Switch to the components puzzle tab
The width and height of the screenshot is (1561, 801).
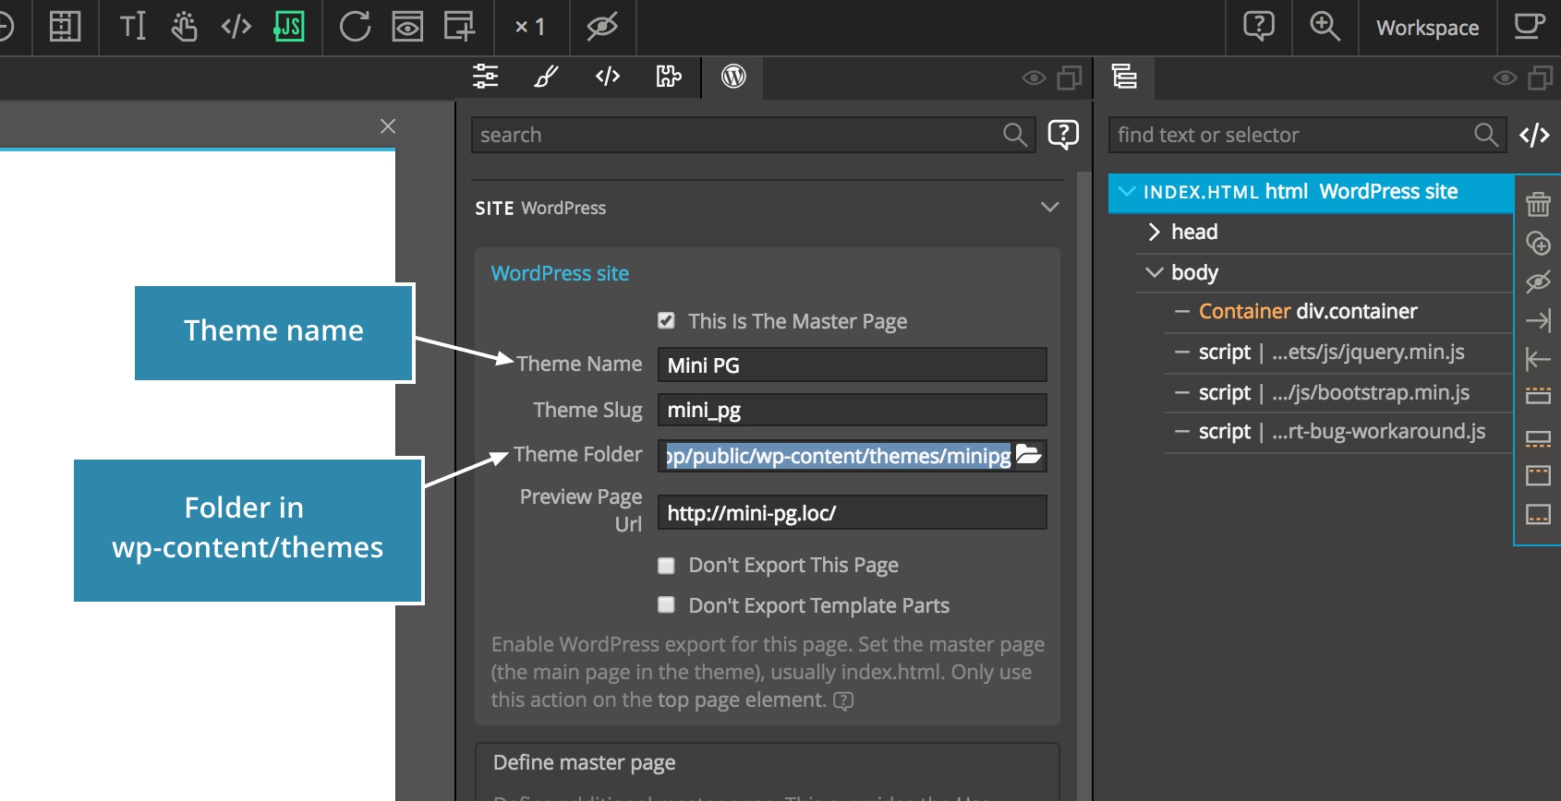tap(669, 77)
